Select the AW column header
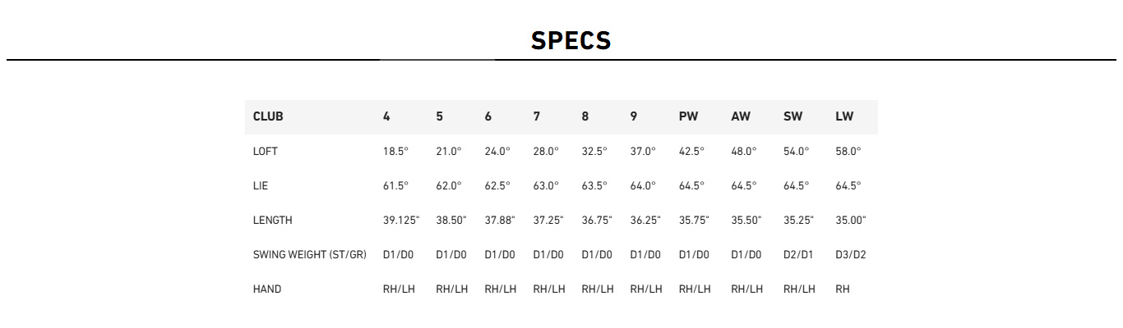The height and width of the screenshot is (328, 1123). click(741, 116)
